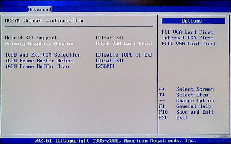This screenshot has height=144, width=231.
Task: Select the highlighted Primary Graphics Adapter label
Action: pyautogui.click(x=40, y=43)
